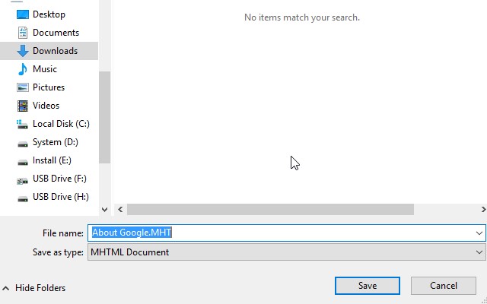This screenshot has height=304, width=487.
Task: Click the sidebar vertical scrollbar thumb
Action: click(x=105, y=117)
